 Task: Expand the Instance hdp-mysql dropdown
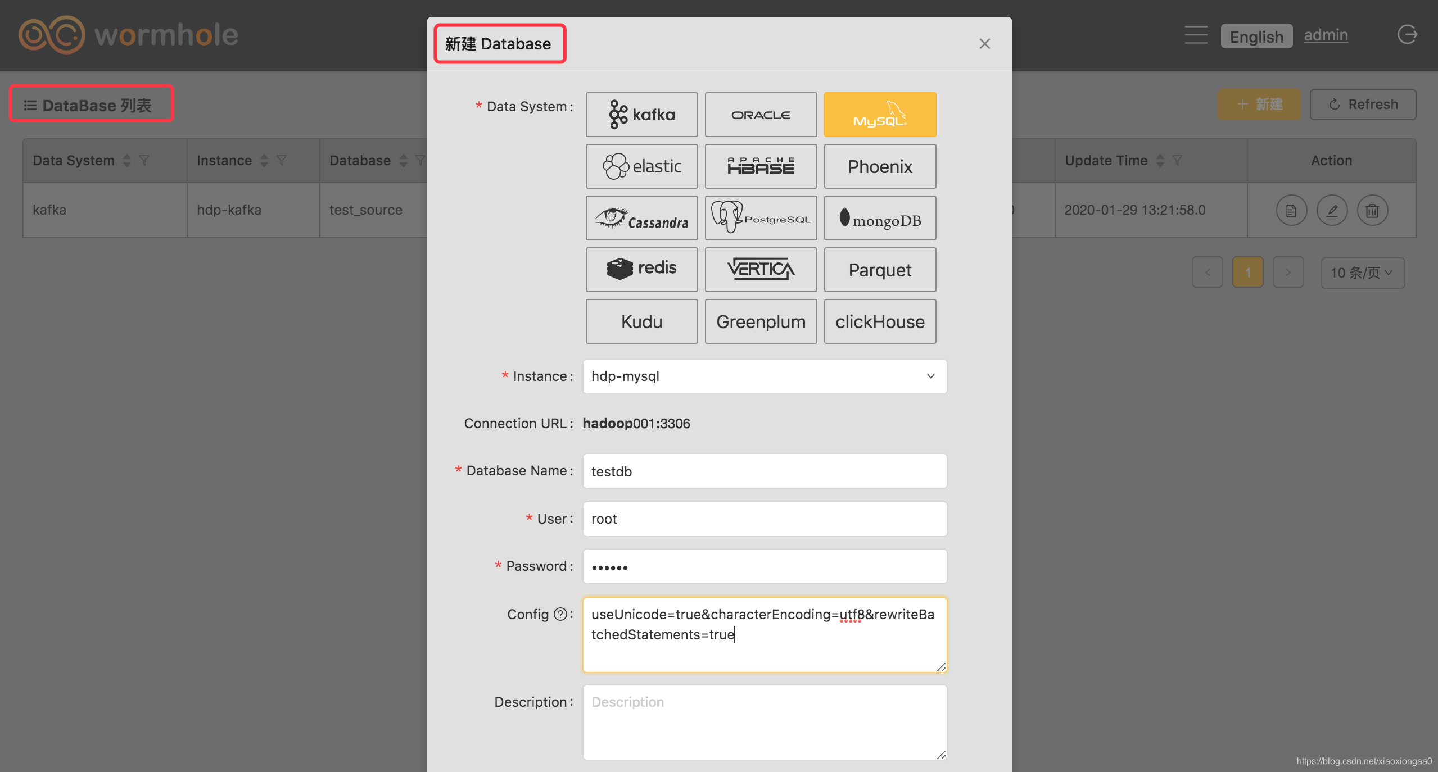[x=765, y=376]
